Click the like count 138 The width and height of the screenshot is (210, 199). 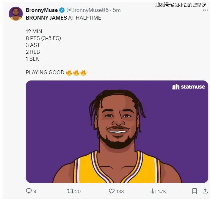pyautogui.click(x=120, y=191)
